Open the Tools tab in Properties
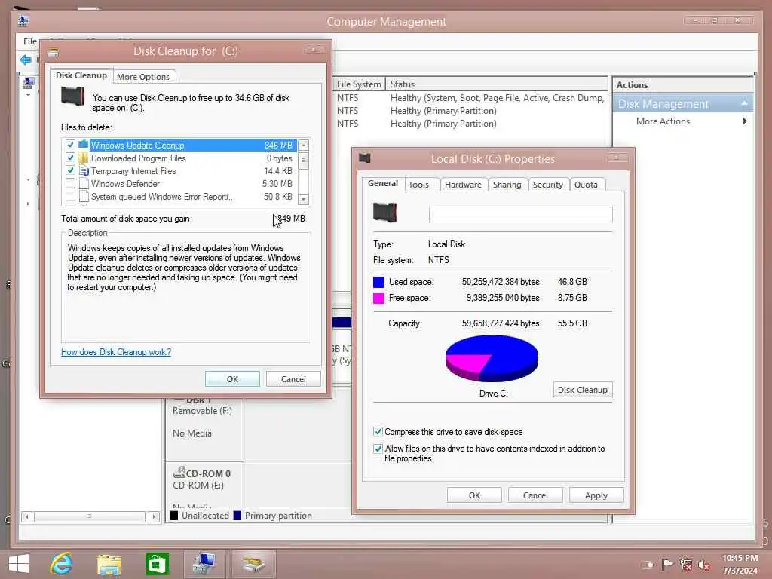The width and height of the screenshot is (772, 579). [418, 185]
